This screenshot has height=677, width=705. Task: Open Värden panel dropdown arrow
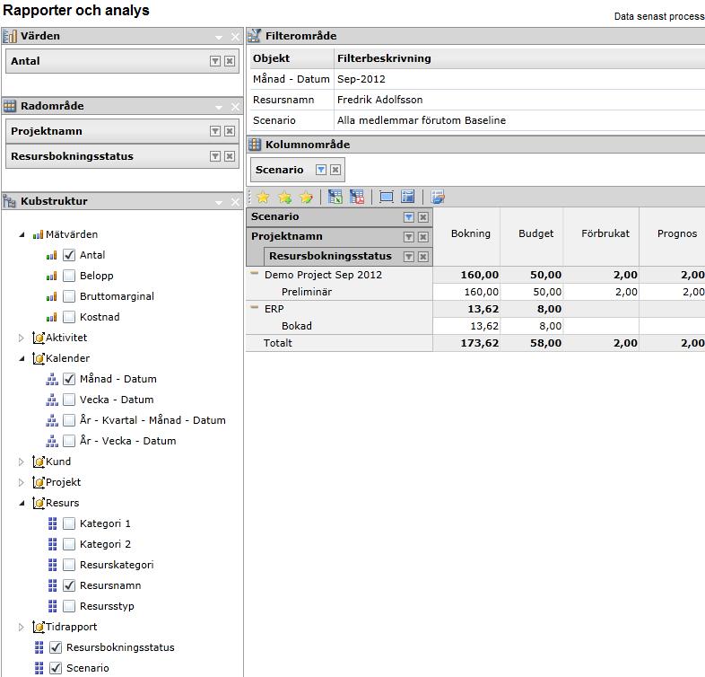pos(219,38)
